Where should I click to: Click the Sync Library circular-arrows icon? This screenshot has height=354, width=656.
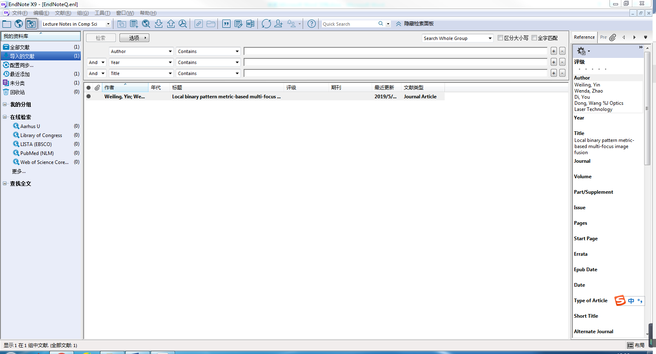point(266,24)
